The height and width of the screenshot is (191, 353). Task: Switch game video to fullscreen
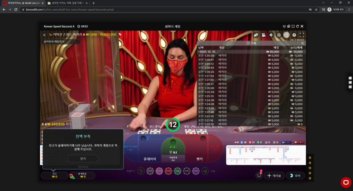tap(302, 35)
